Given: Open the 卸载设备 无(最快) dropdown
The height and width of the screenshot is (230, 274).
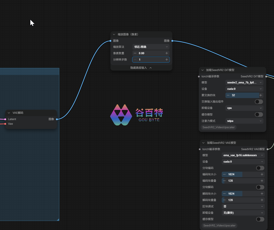Looking at the screenshot, I should 243,213.
